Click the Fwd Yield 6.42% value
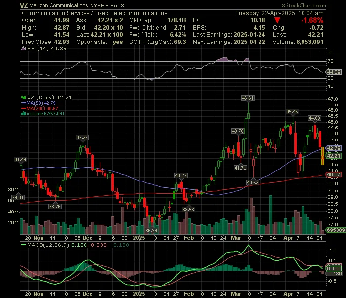 point(177,35)
